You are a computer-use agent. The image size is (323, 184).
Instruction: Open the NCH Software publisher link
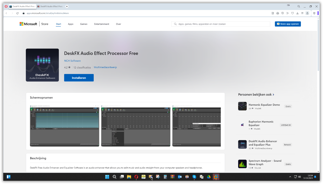[x=72, y=61]
